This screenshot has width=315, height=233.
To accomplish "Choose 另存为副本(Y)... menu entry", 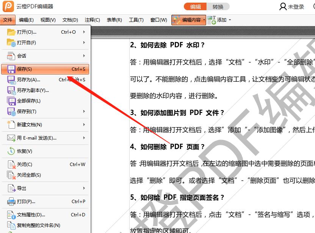I will click(45, 90).
